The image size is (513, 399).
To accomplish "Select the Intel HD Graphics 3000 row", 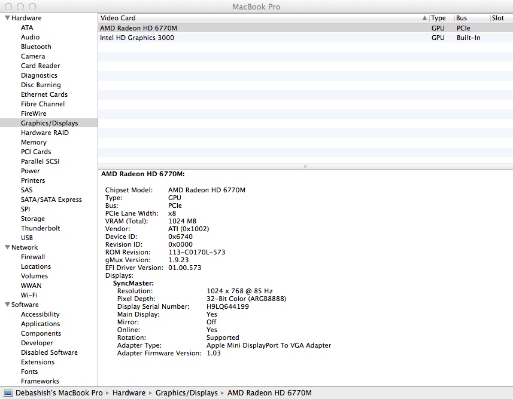I will (305, 38).
